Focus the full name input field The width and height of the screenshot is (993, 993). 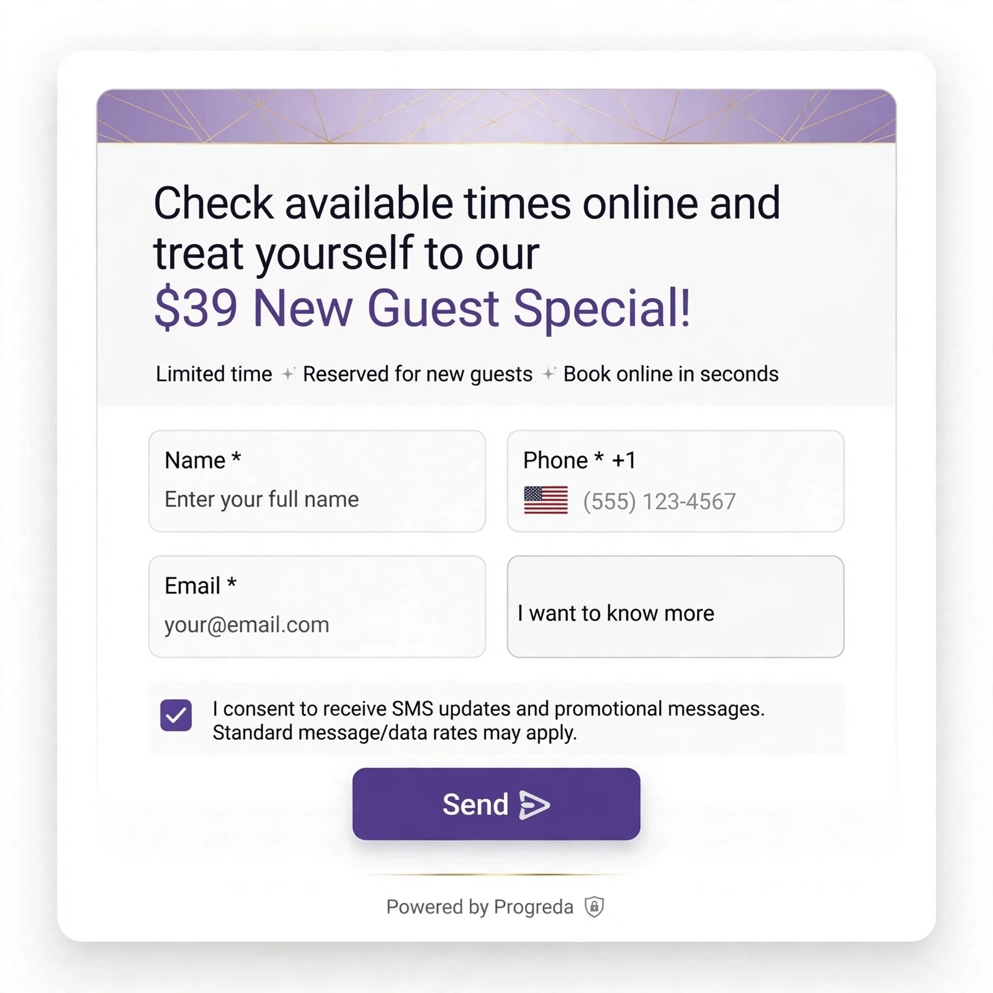[317, 481]
